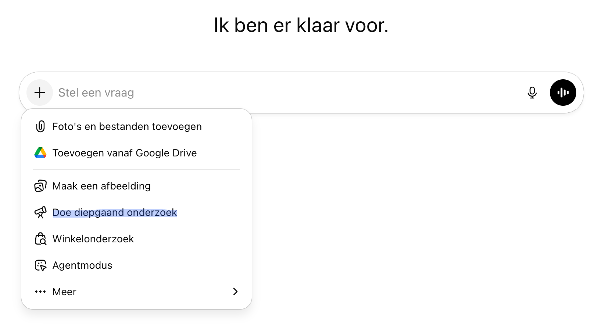Pick the highlighted "Doe diepgaand onderzoek" text
This screenshot has height=329, width=605.
pos(115,213)
